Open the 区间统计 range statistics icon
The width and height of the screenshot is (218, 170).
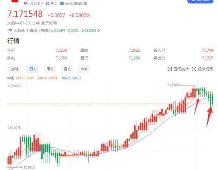[170, 69]
